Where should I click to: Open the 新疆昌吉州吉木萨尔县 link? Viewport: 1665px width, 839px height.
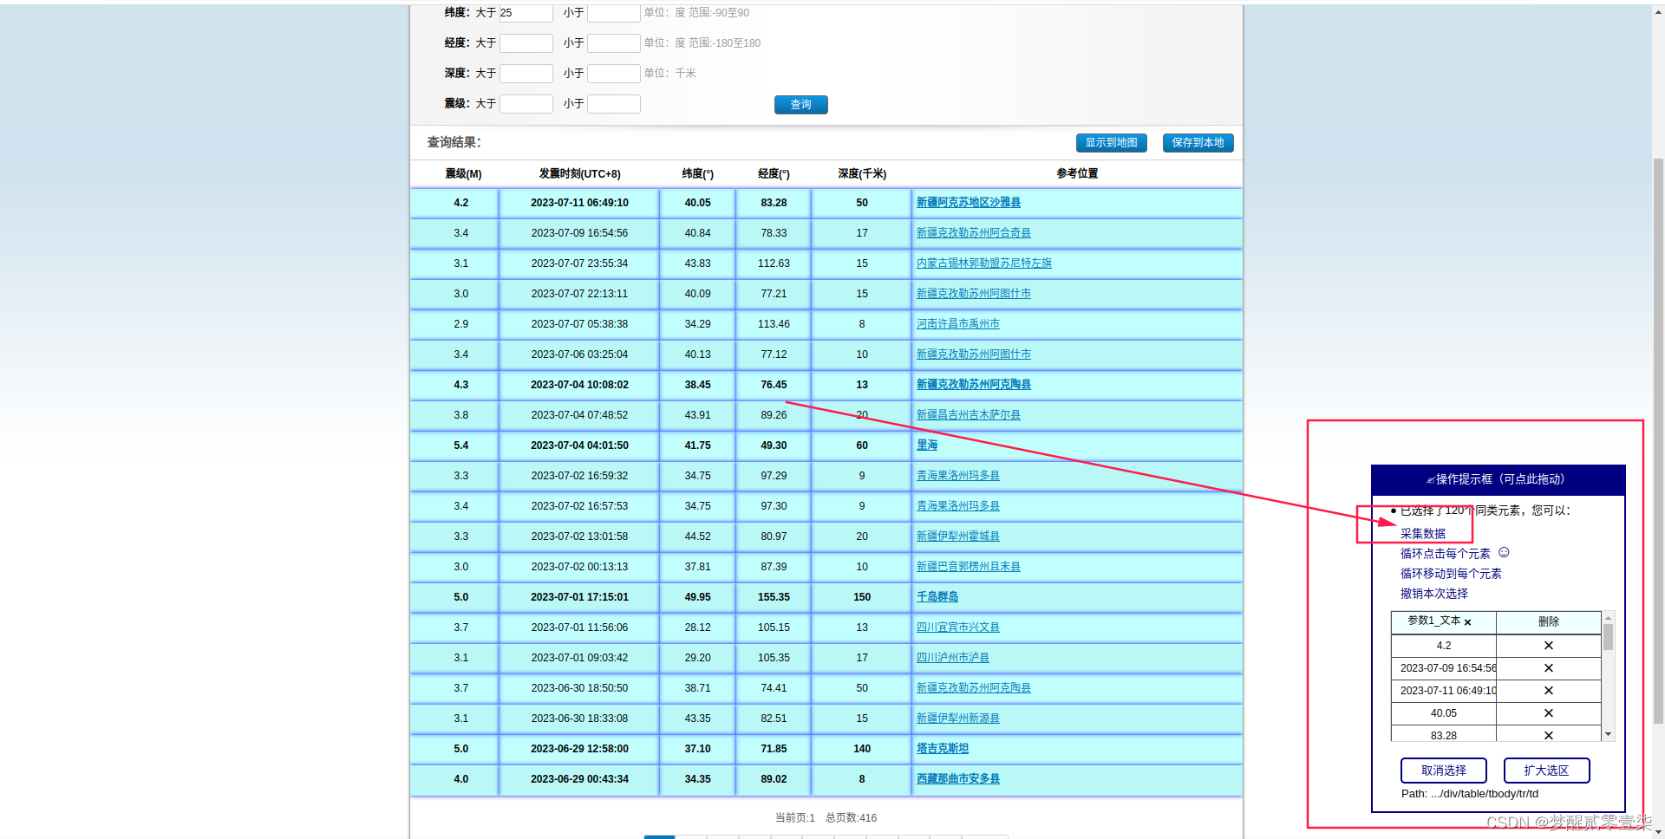pos(968,415)
